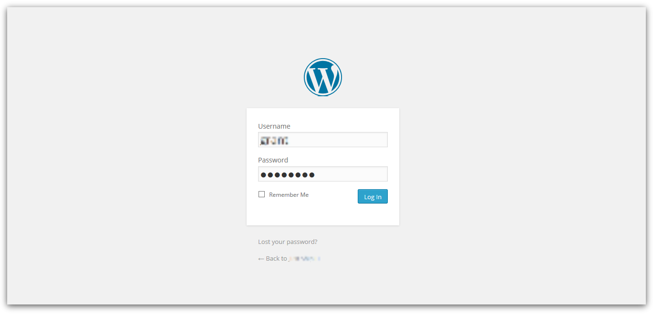Screen dimensions: 653x314
Task: Click empty area of white login panel
Action: [323, 214]
